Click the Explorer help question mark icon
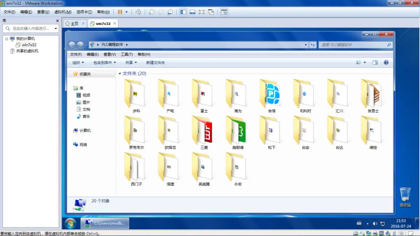Image resolution: width=420 pixels, height=236 pixels. 386,63
